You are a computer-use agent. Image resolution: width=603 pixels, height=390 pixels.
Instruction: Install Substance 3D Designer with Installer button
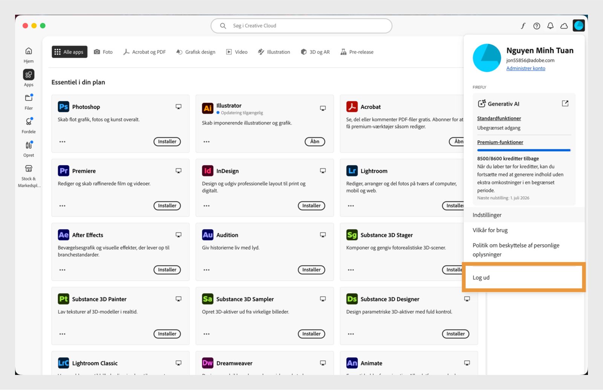pos(456,334)
